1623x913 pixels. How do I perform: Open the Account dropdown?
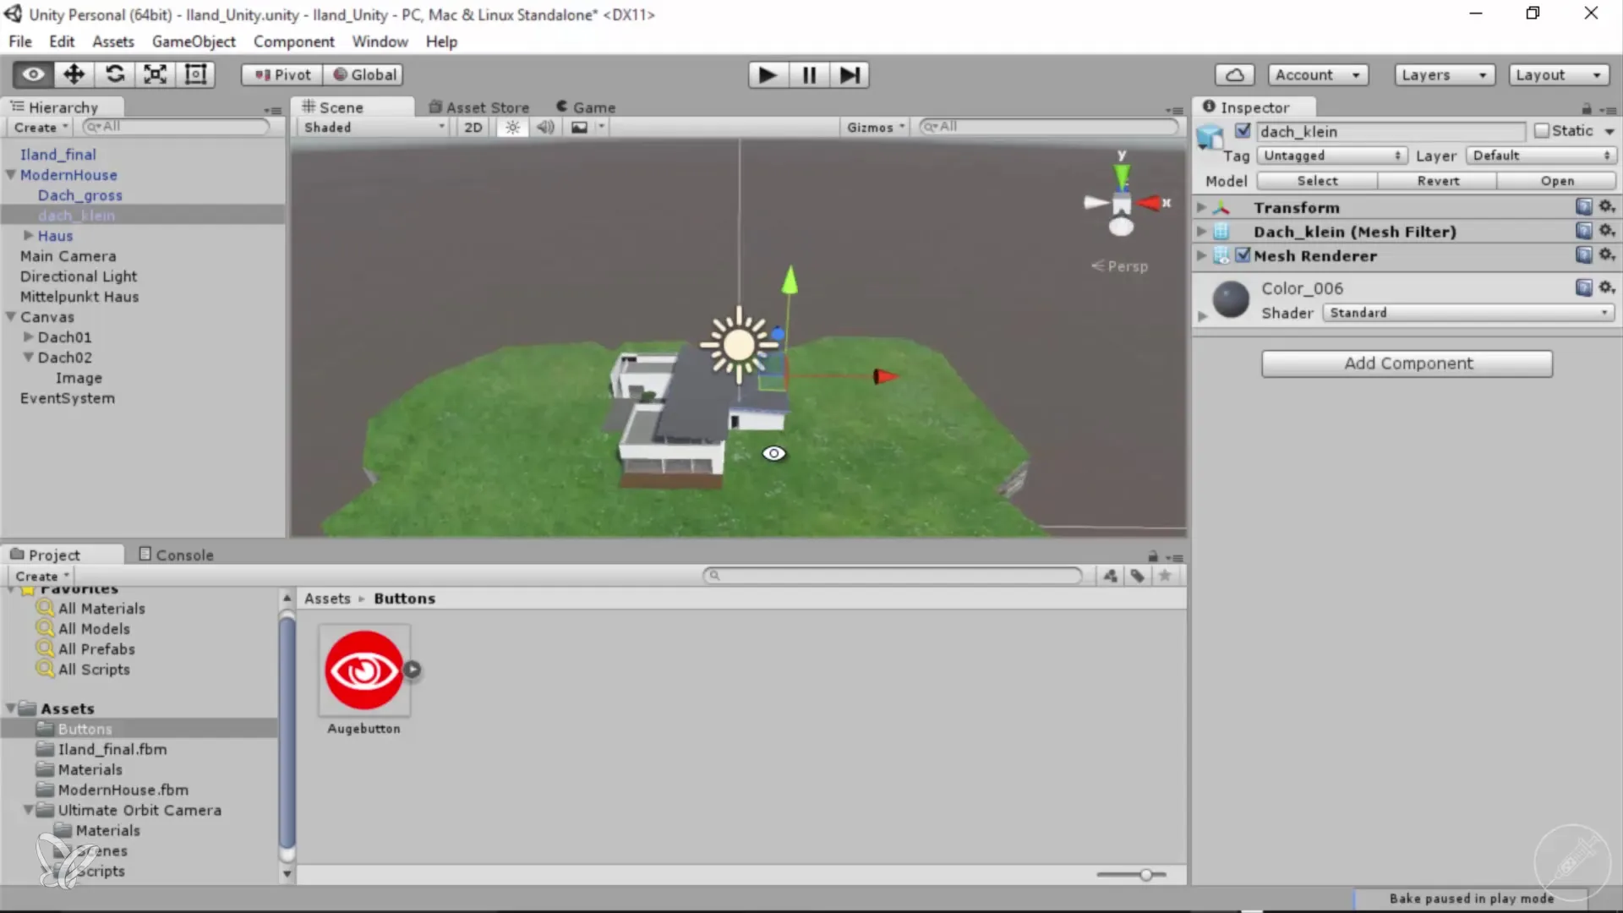(1318, 75)
